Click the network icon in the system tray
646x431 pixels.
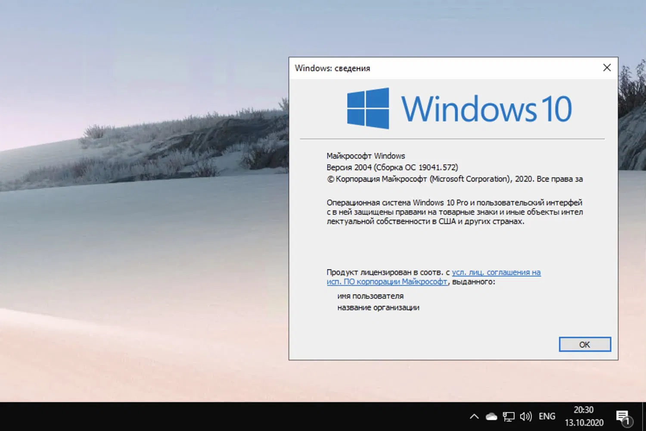[508, 416]
